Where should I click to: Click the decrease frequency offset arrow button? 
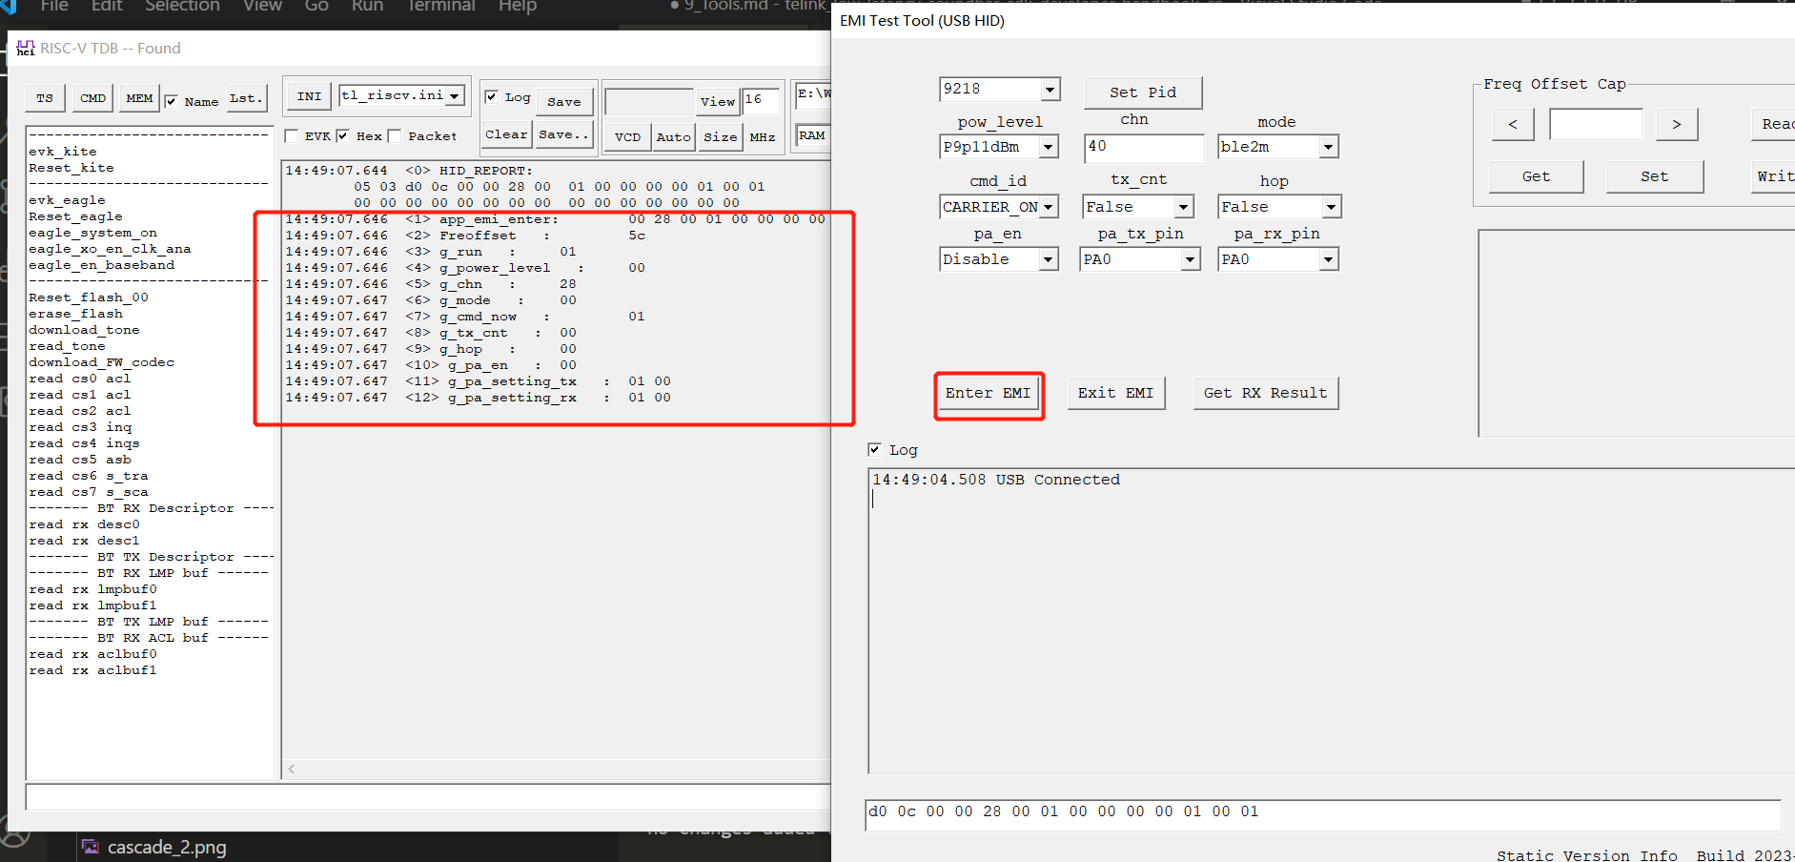pos(1512,124)
